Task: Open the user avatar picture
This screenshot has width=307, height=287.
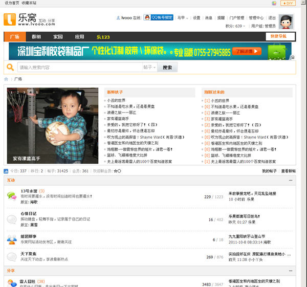Action: point(286,21)
